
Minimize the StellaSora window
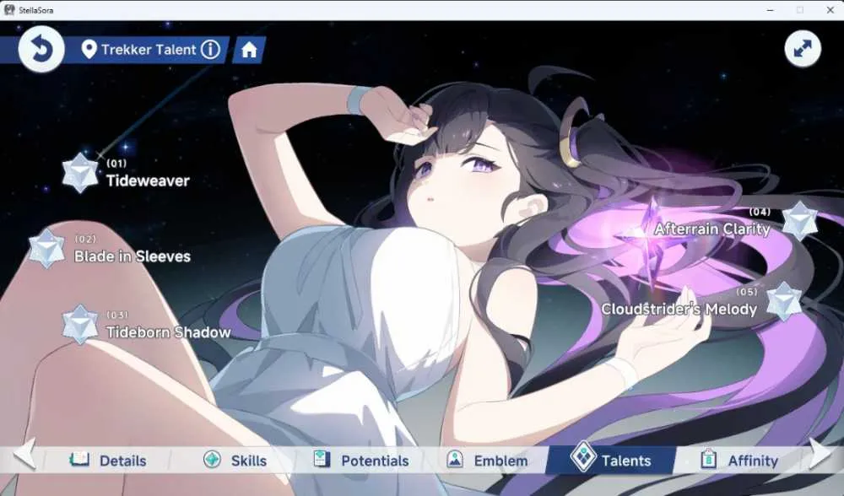(x=771, y=10)
